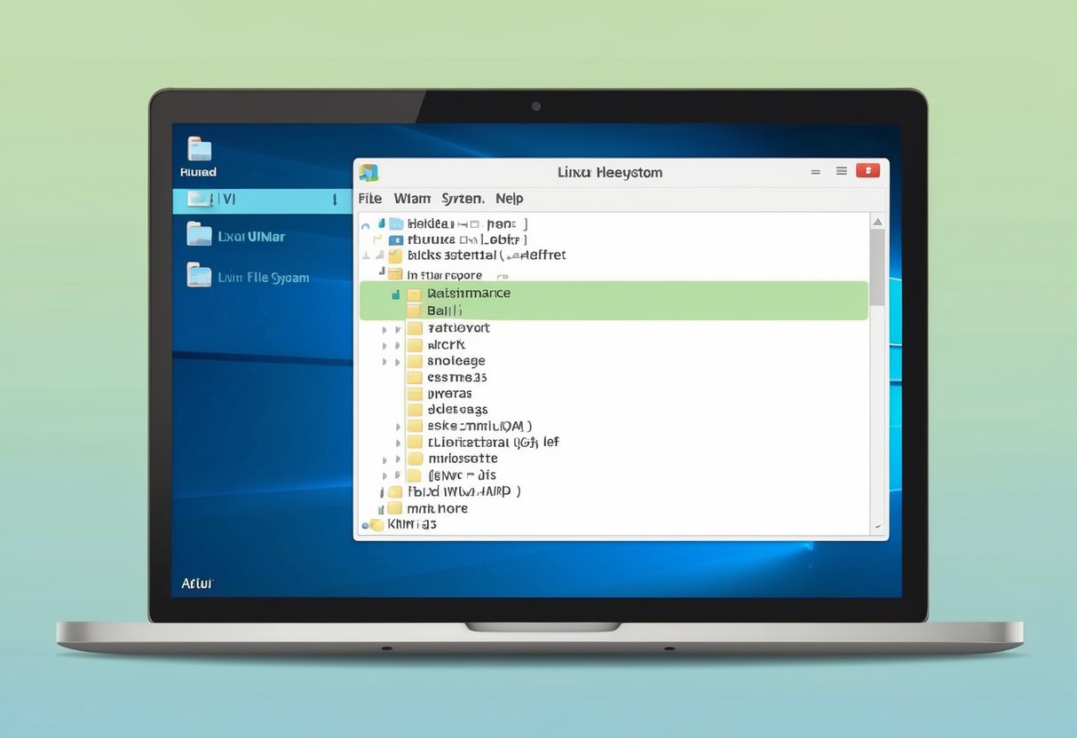Open the File menu

369,198
